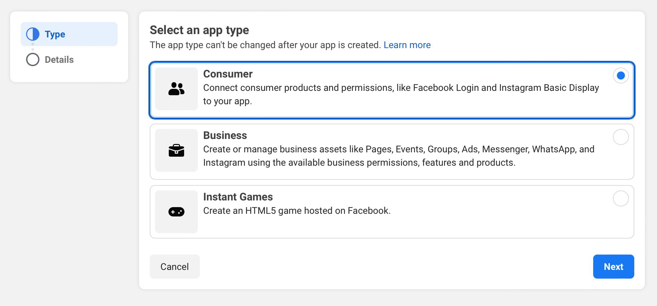Click the Business briefcase icon

pyautogui.click(x=176, y=150)
